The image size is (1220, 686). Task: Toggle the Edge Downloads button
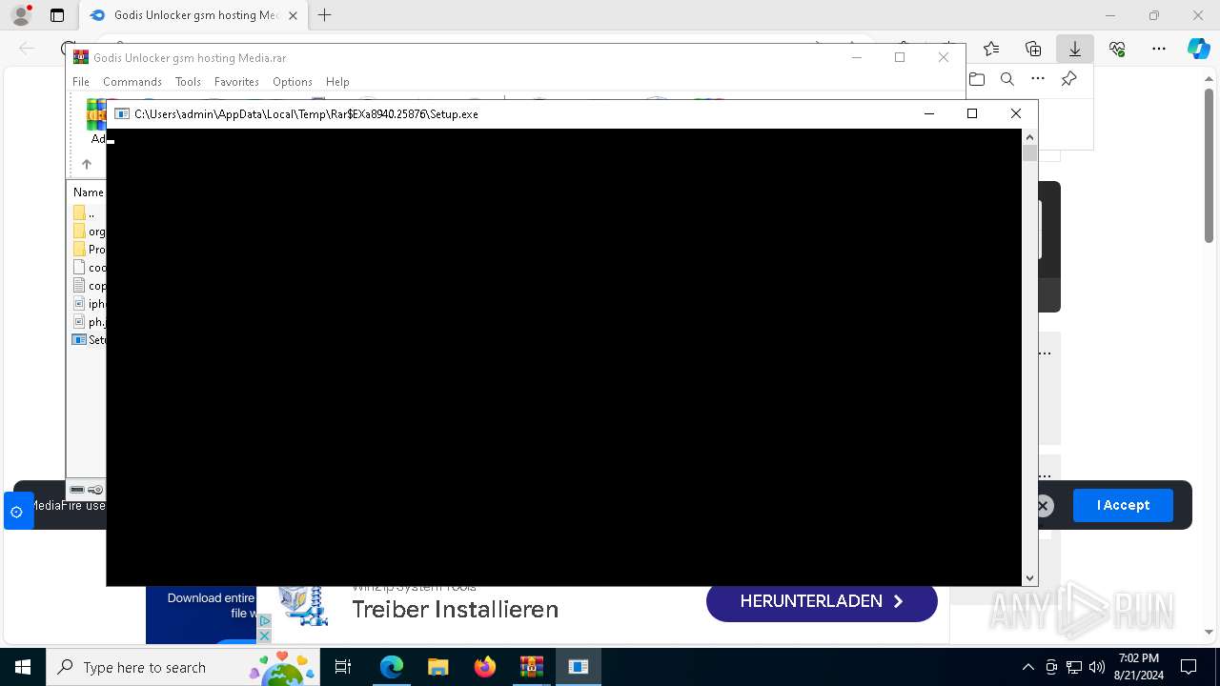(x=1075, y=49)
